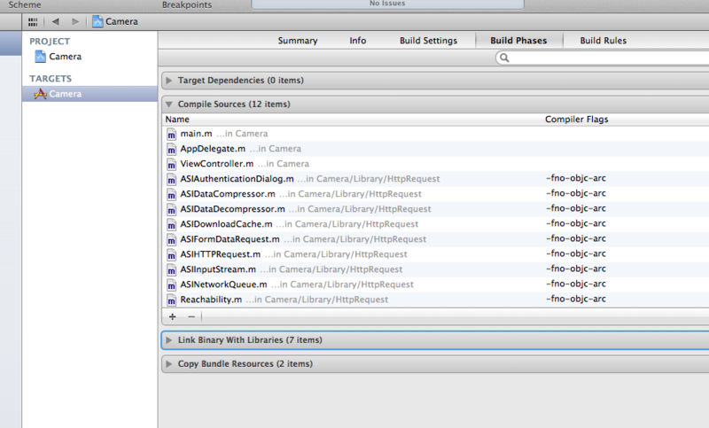Select the ASIHTTPRequest.m row name
709x428 pixels.
click(220, 254)
